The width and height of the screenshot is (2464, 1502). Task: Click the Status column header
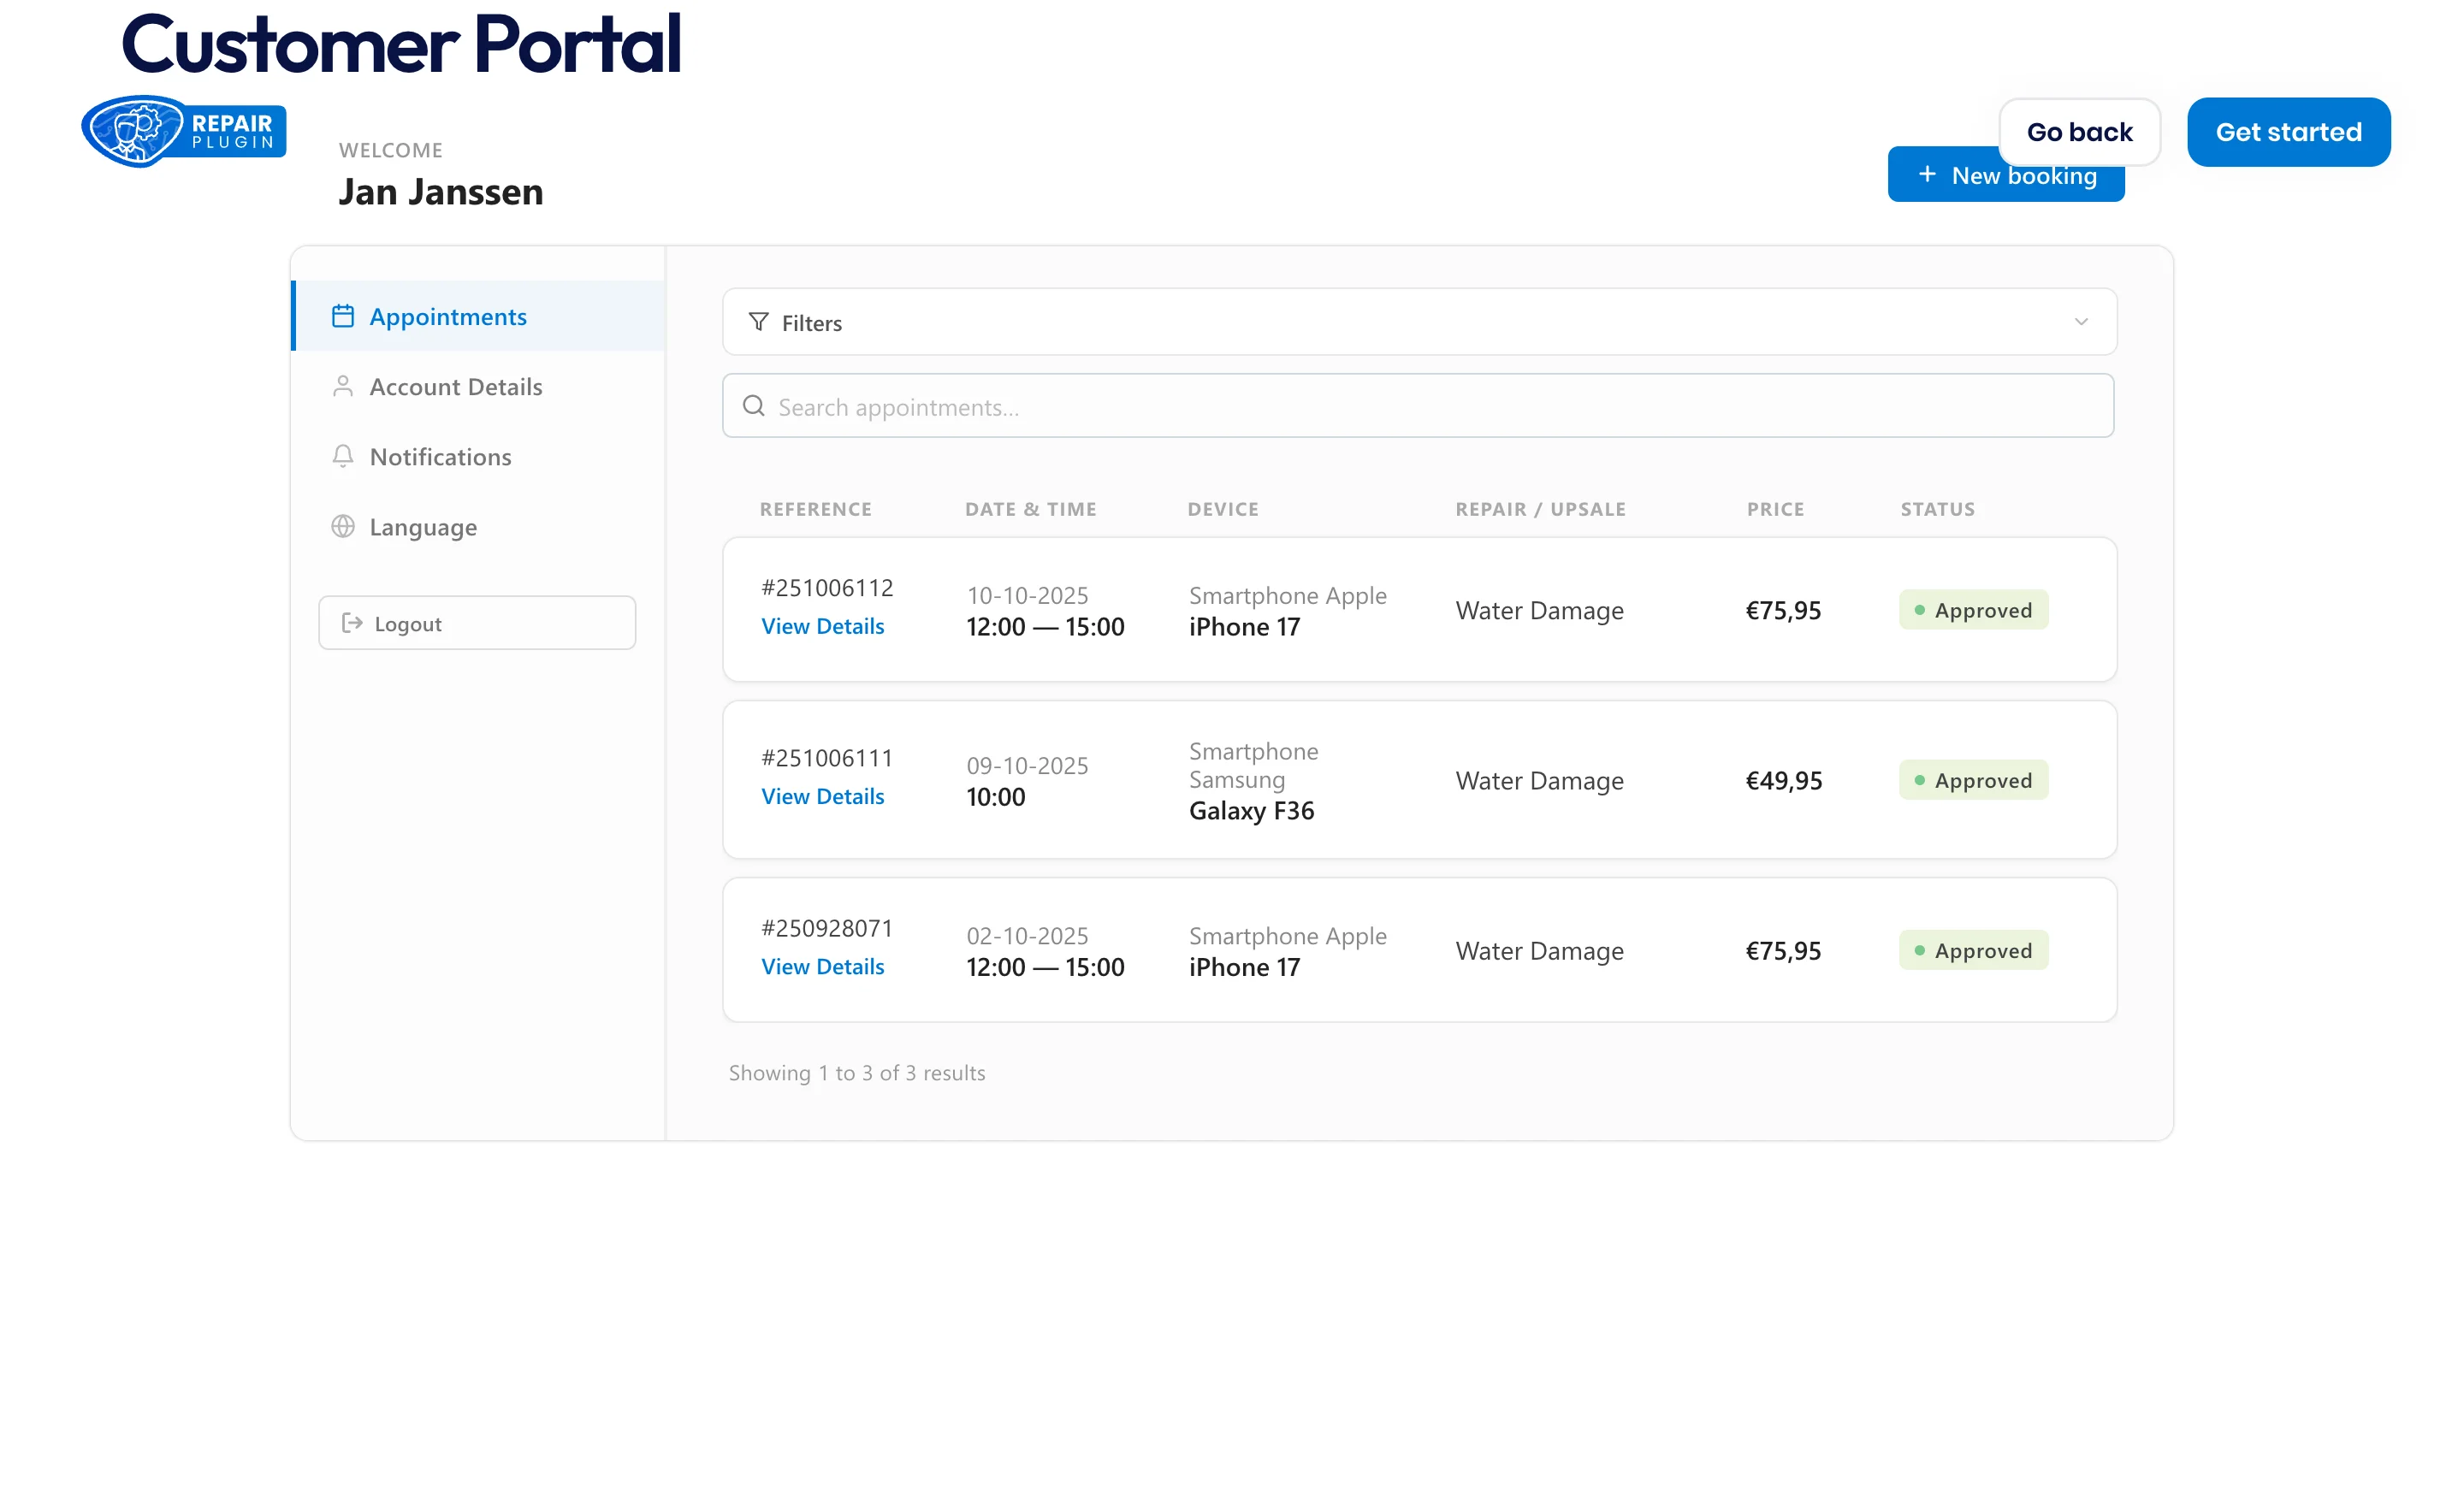(x=1938, y=509)
